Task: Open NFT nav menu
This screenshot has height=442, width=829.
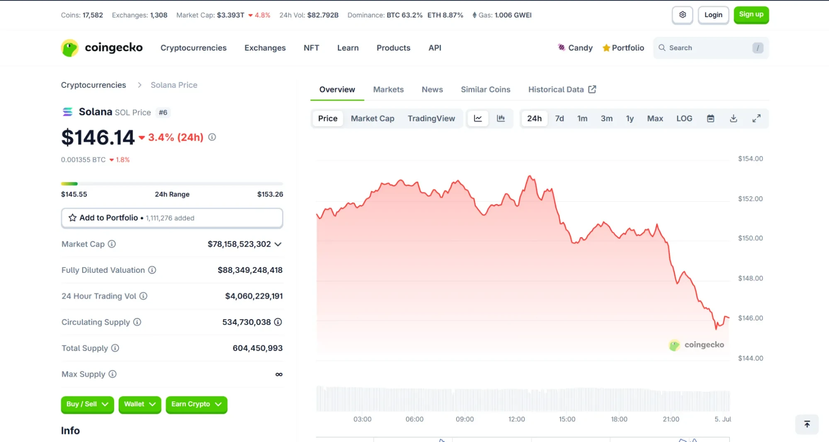Action: point(311,48)
